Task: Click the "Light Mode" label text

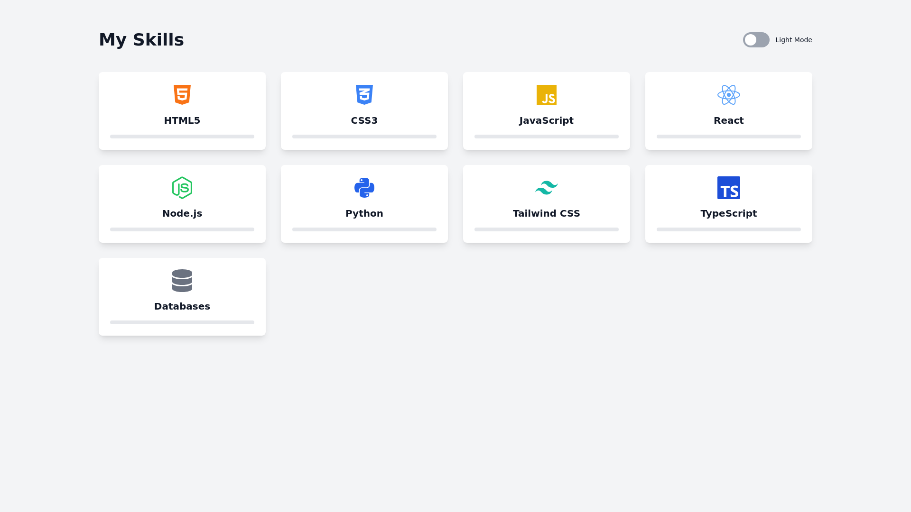Action: 794,40
